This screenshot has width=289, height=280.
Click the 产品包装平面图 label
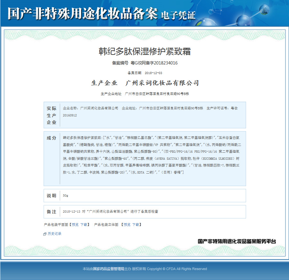tap(56, 225)
